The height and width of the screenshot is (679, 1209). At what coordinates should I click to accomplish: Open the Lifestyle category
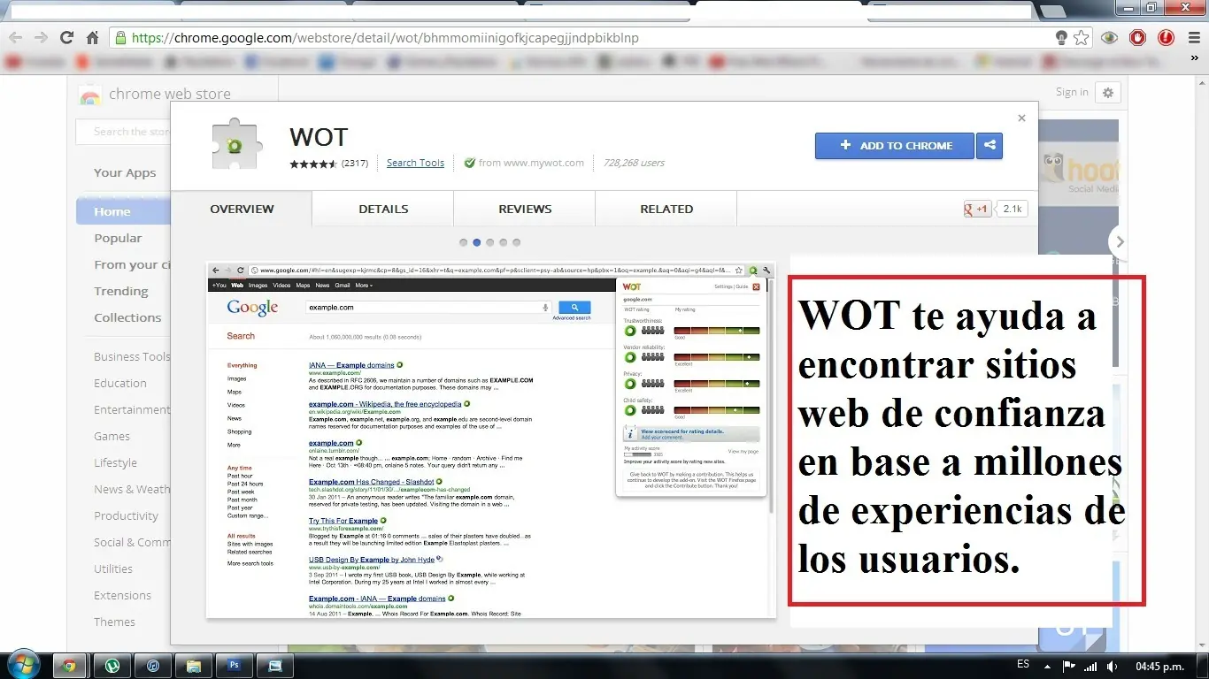click(116, 462)
